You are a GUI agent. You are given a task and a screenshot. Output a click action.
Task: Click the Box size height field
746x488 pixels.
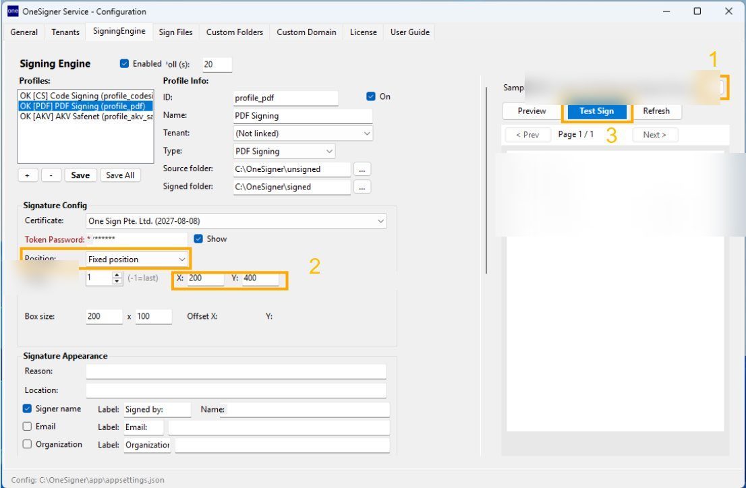(153, 316)
